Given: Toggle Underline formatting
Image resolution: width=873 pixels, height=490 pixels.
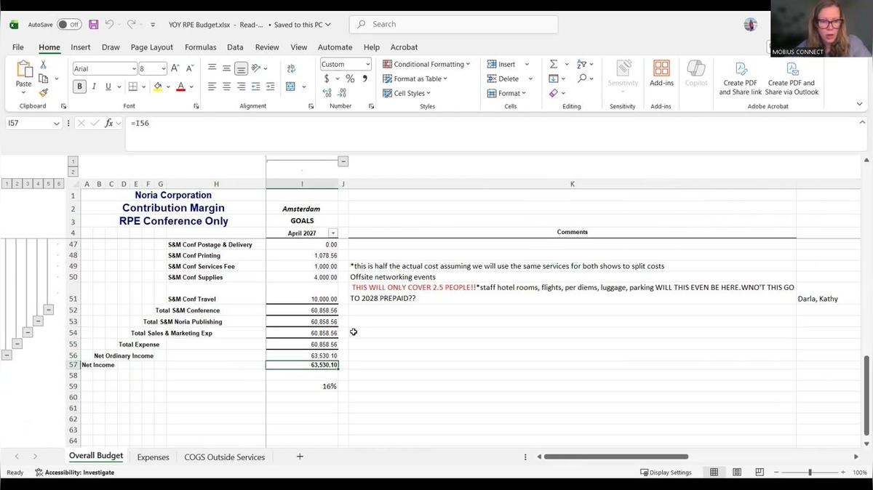Looking at the screenshot, I should (108, 87).
